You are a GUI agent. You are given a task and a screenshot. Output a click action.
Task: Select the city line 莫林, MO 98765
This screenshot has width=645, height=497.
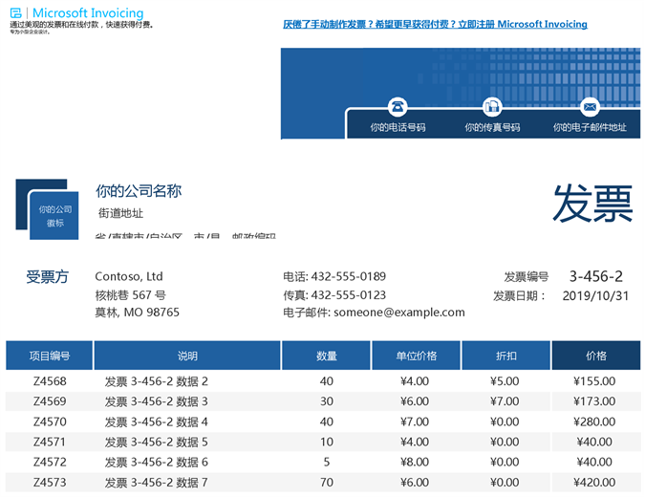tap(137, 313)
